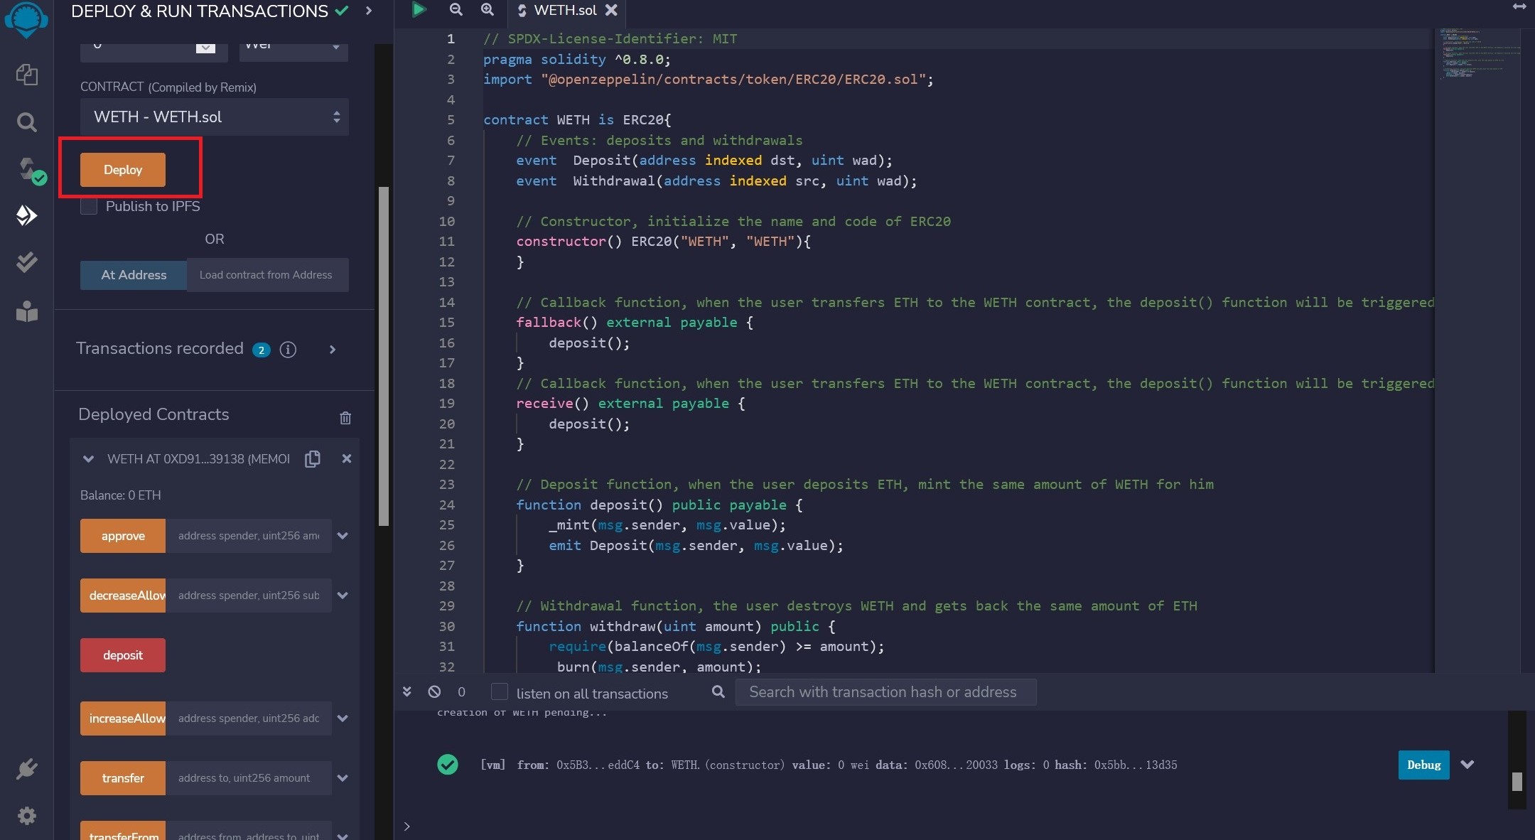The width and height of the screenshot is (1535, 840).
Task: Expand the transaction log details chevron
Action: [1467, 765]
